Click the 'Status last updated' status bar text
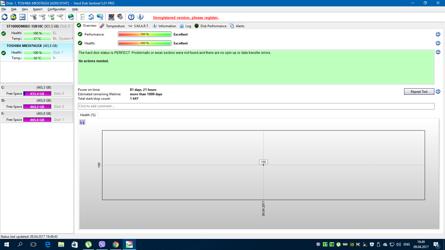Image resolution: width=445 pixels, height=250 pixels. (x=29, y=237)
